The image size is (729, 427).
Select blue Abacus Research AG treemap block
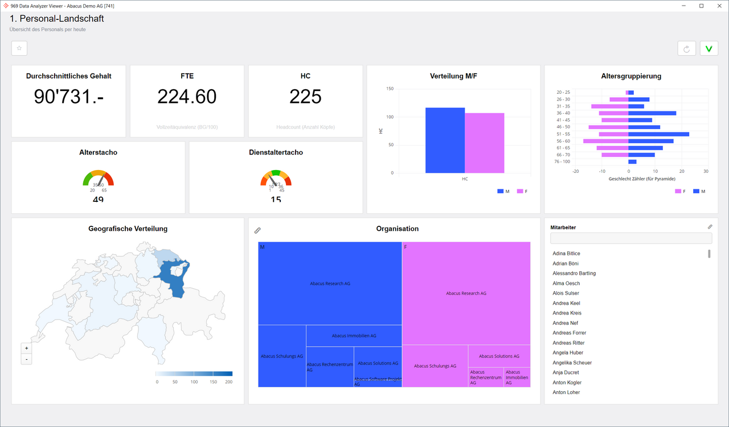click(x=330, y=283)
